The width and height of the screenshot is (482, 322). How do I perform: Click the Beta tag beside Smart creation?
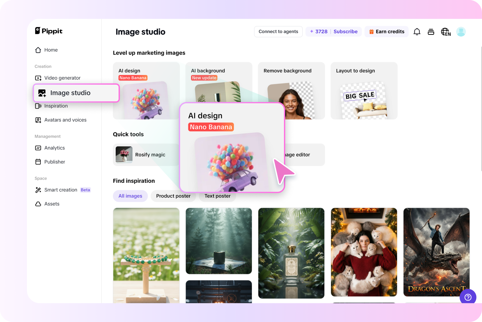point(85,190)
